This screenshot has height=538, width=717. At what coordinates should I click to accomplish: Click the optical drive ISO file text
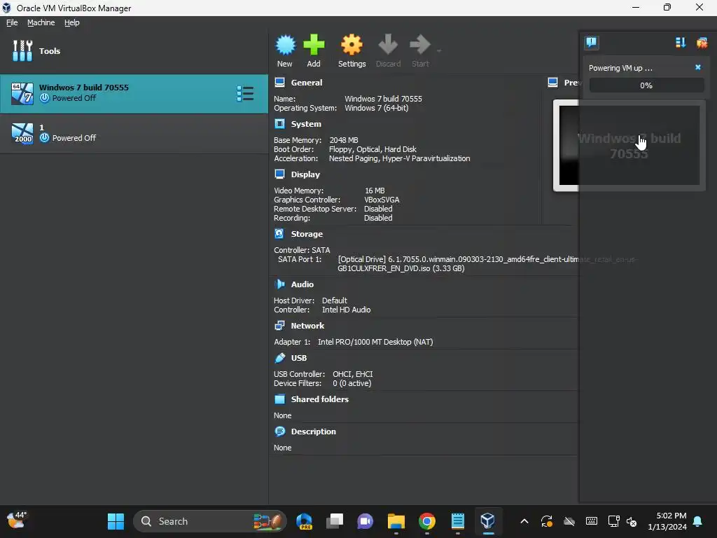[487, 264]
